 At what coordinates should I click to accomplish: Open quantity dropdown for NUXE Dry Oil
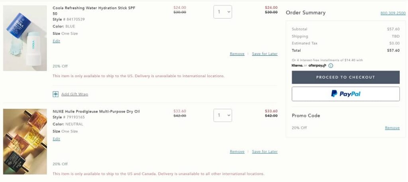tap(222, 115)
